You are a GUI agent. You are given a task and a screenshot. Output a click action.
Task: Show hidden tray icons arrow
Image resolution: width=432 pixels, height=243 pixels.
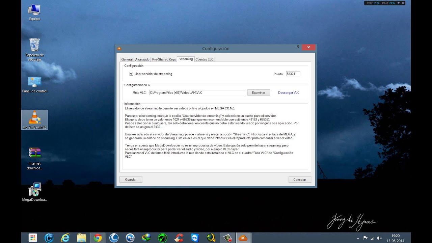(358, 238)
